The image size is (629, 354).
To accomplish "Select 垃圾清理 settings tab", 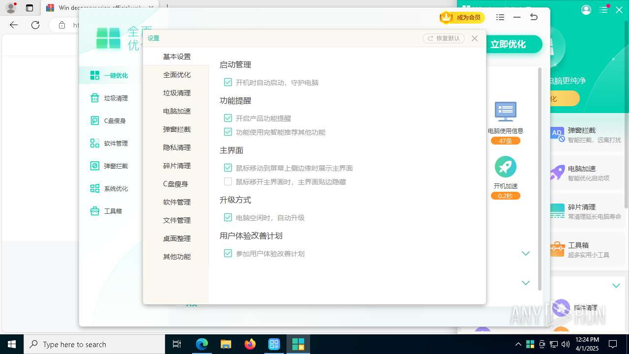I will click(176, 93).
